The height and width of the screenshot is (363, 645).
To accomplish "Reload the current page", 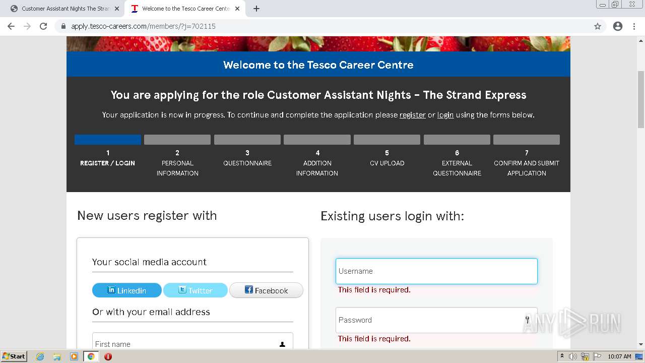I will pyautogui.click(x=43, y=26).
